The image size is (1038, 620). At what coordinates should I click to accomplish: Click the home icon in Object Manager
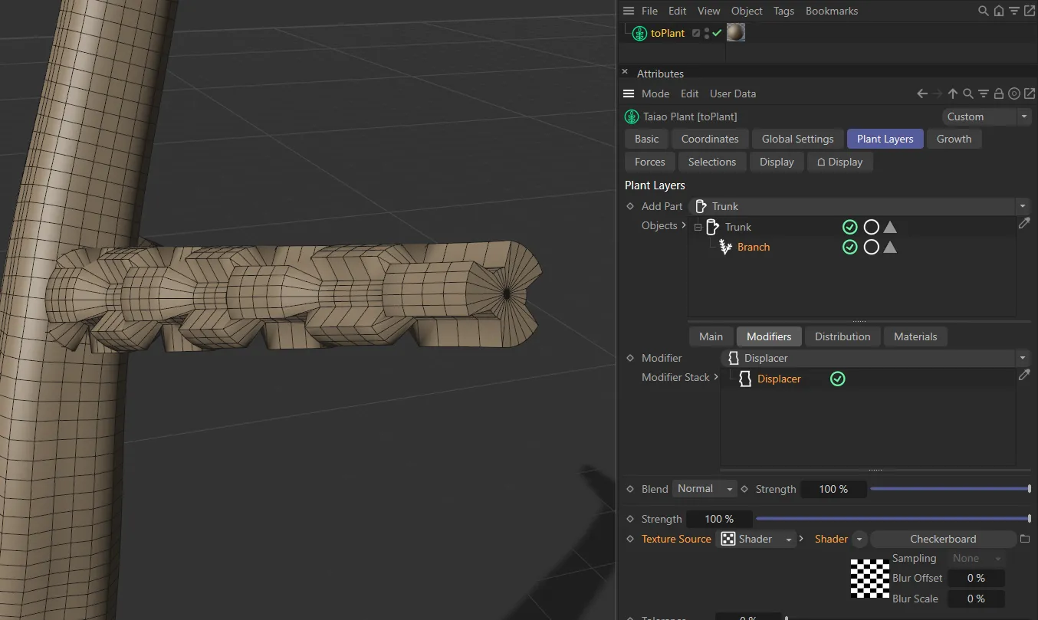coord(998,11)
